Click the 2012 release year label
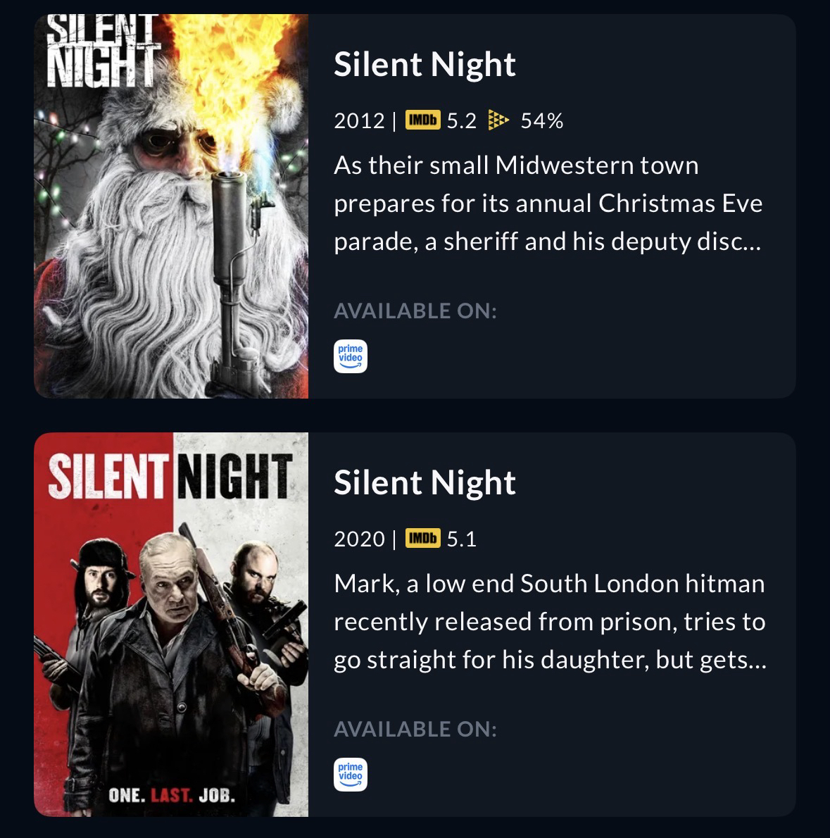Viewport: 830px width, 838px height. pyautogui.click(x=359, y=121)
